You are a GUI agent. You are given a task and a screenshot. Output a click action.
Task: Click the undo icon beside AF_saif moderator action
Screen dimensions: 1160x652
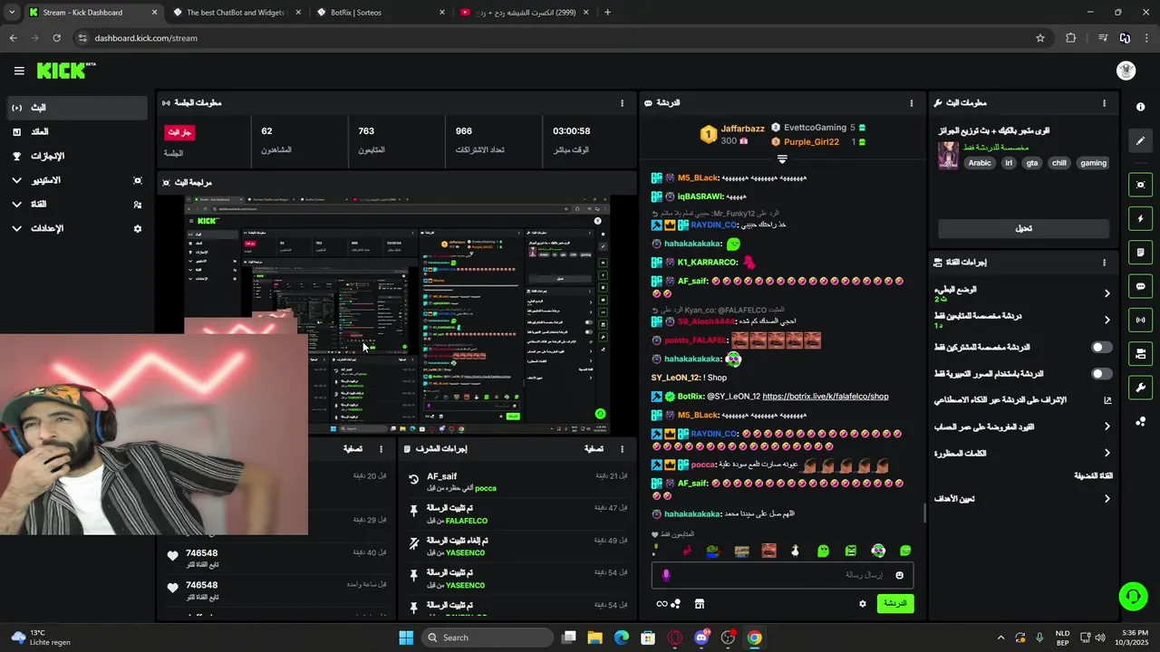point(414,480)
